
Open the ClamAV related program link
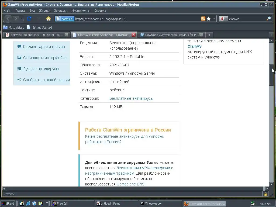pos(195,46)
